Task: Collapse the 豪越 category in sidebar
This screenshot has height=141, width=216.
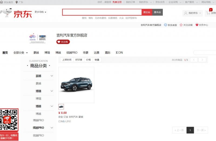Action: pyautogui.click(x=52, y=76)
